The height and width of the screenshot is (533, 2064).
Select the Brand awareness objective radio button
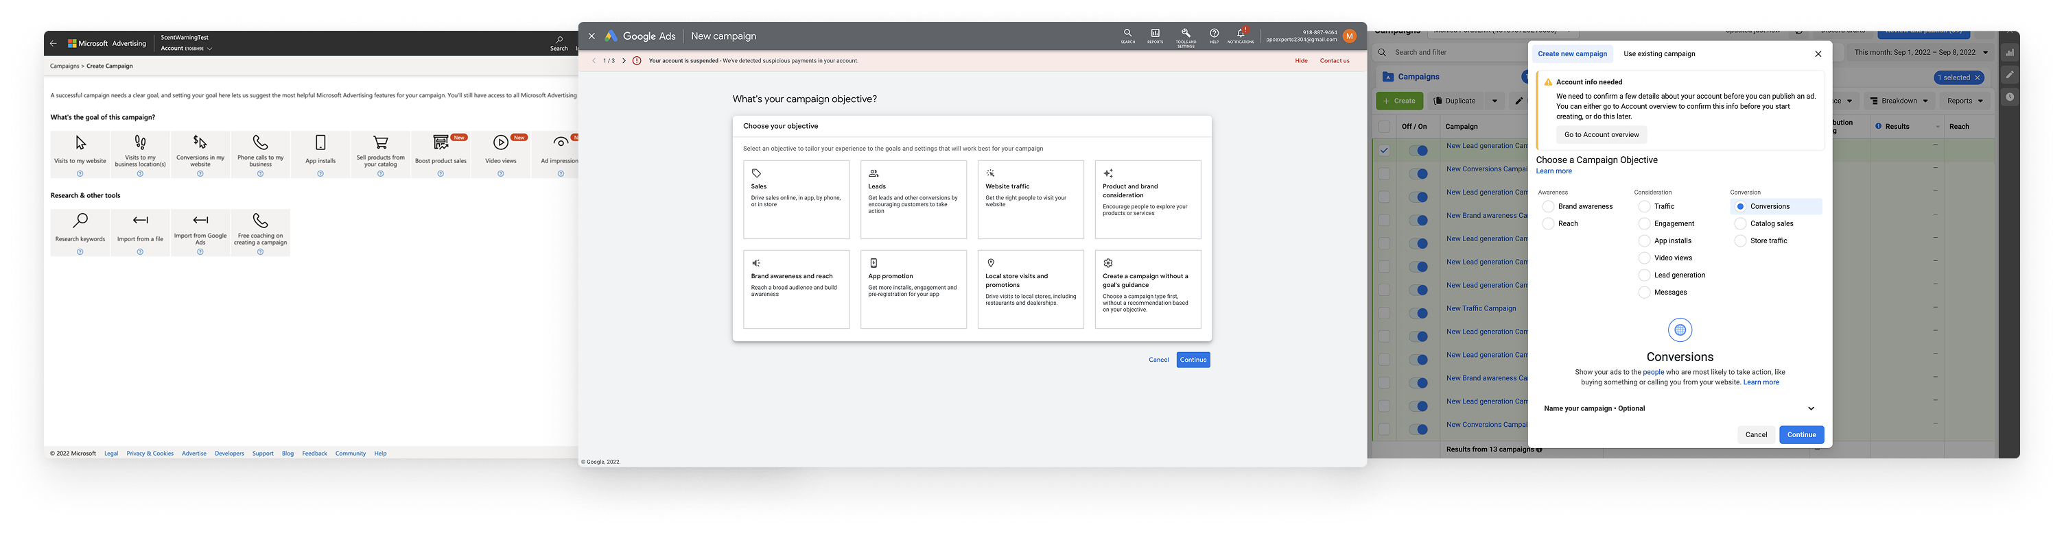point(1548,206)
